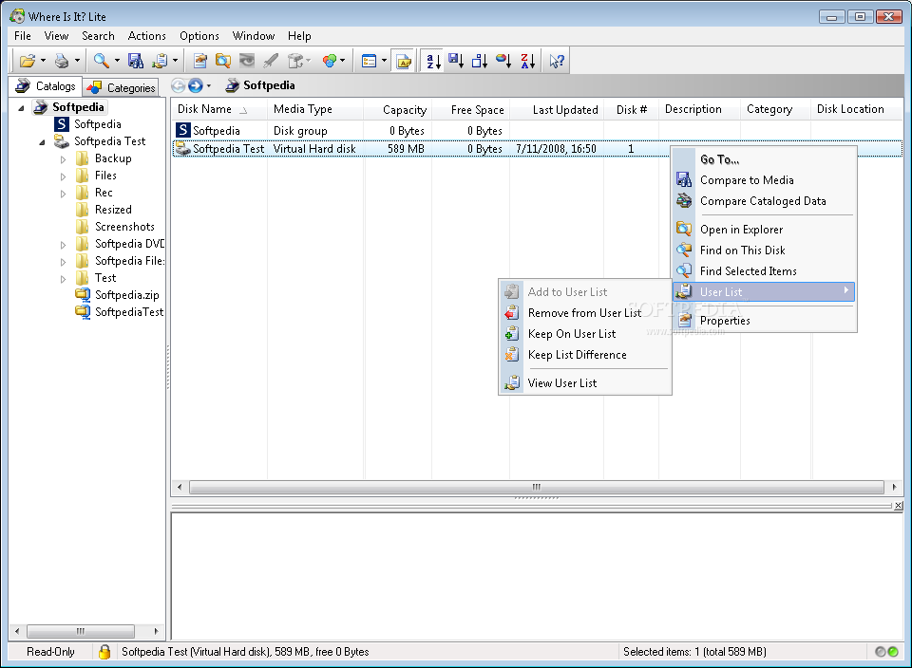The image size is (912, 668).
Task: Sort by the Media Type column header
Action: 315,109
